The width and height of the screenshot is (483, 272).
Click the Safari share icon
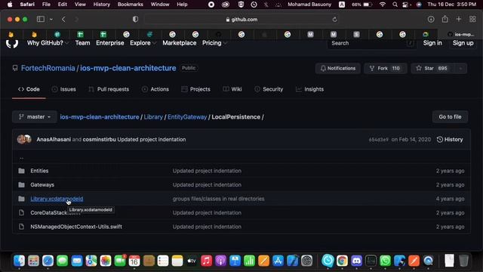(x=445, y=19)
